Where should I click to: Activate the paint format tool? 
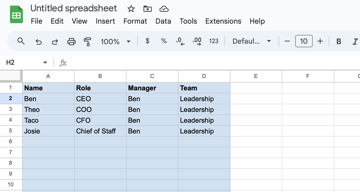88,41
